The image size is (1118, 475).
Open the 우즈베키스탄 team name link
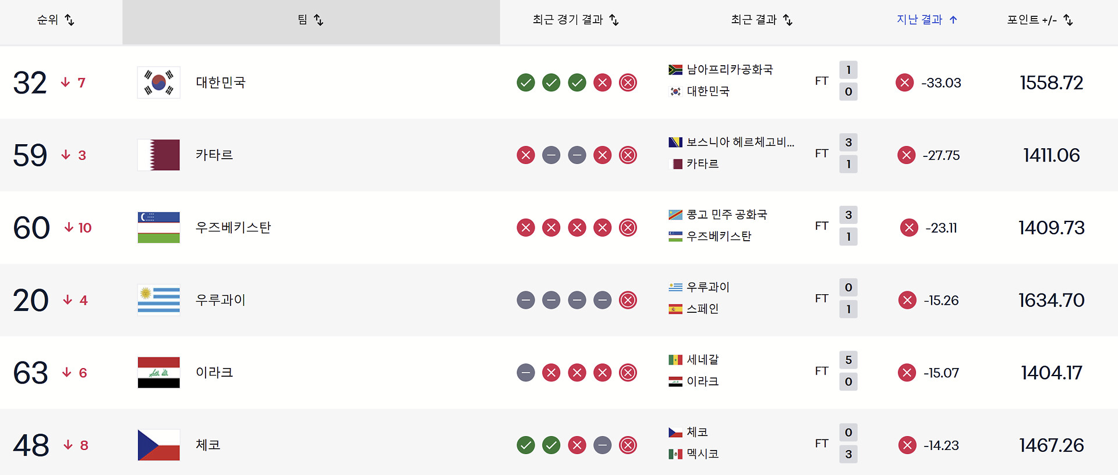(233, 227)
